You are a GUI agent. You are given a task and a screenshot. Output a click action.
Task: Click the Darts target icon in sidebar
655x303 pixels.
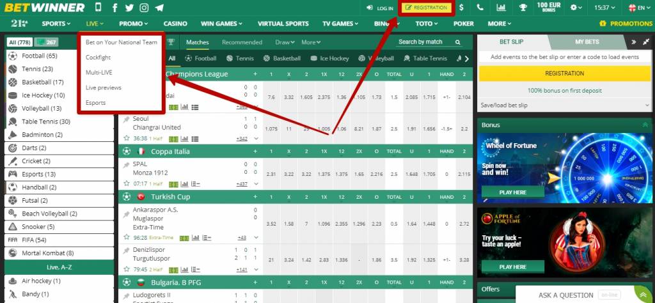tap(13, 148)
